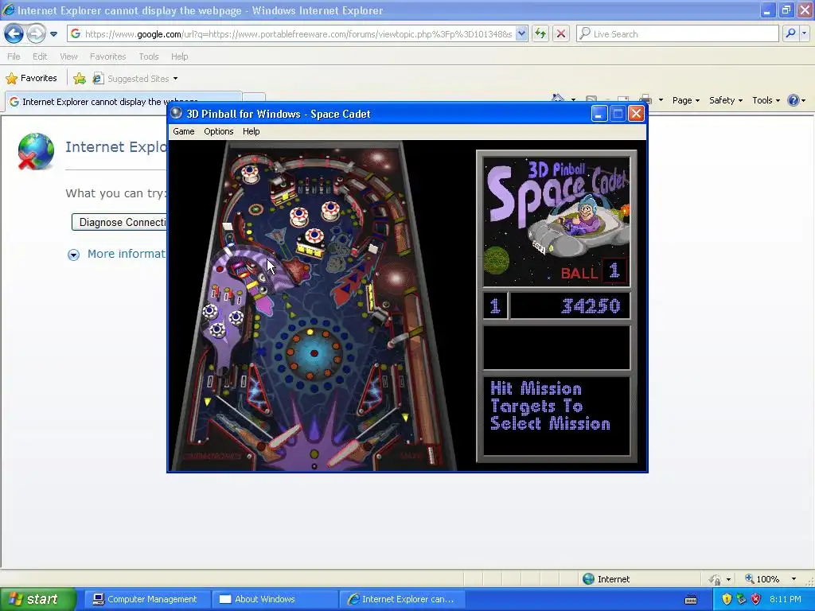
Task: Click the Diagnose Connection Problems button
Action: tap(119, 223)
